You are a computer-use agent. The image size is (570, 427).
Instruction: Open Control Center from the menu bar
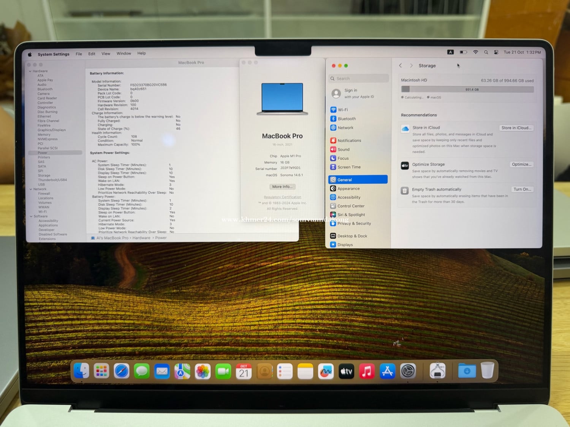coord(496,52)
